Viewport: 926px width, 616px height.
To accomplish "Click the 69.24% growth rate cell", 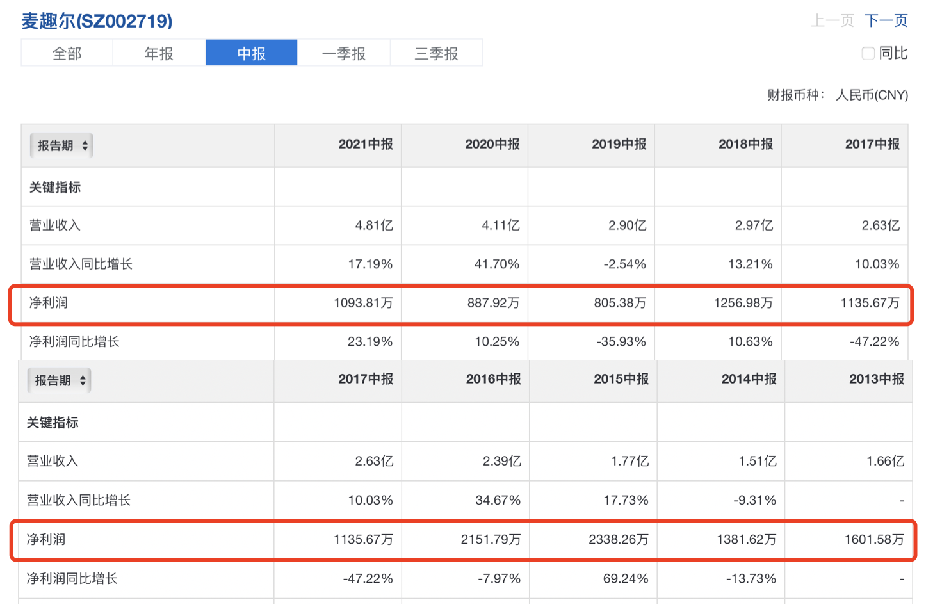I will 625,579.
